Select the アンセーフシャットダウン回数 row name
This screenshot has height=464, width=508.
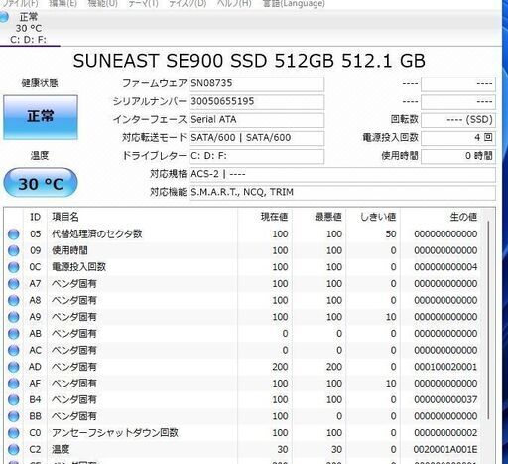coord(115,433)
